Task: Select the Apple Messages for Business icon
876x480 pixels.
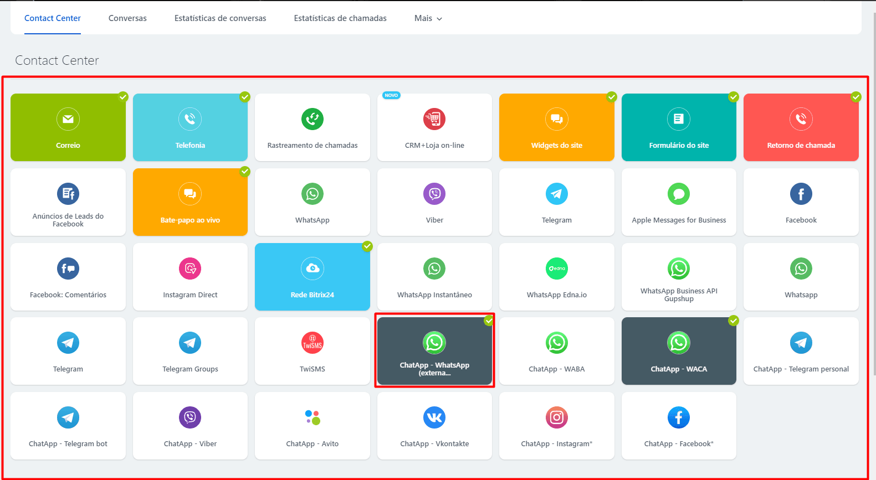Action: [679, 194]
